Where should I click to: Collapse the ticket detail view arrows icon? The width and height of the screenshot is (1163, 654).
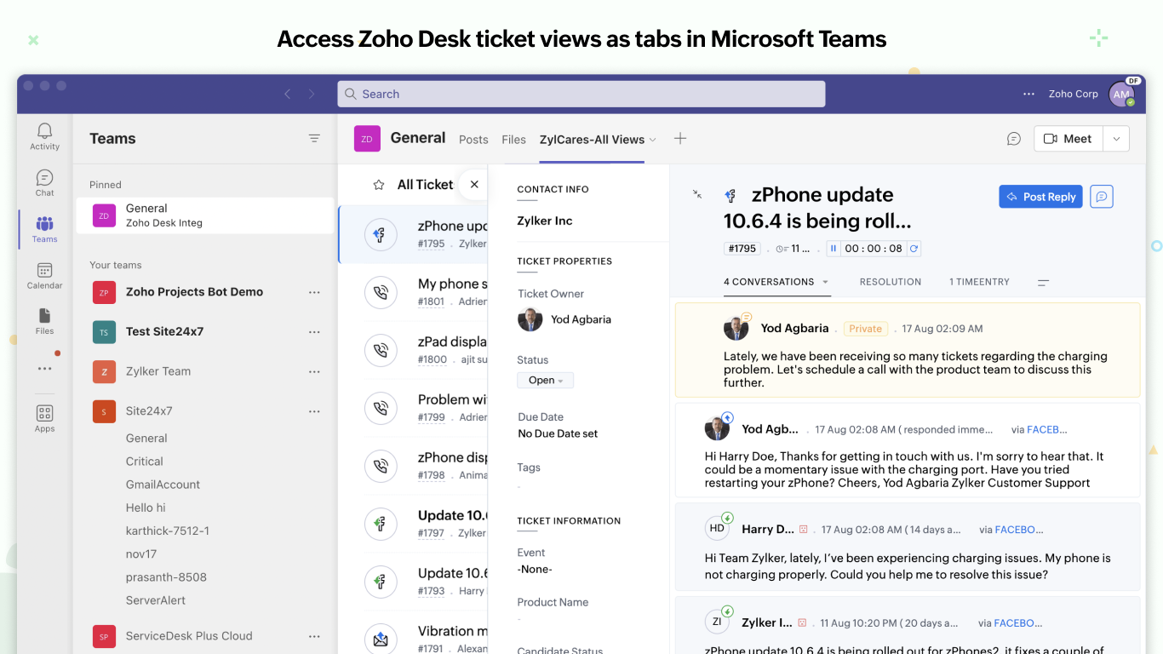tap(697, 194)
